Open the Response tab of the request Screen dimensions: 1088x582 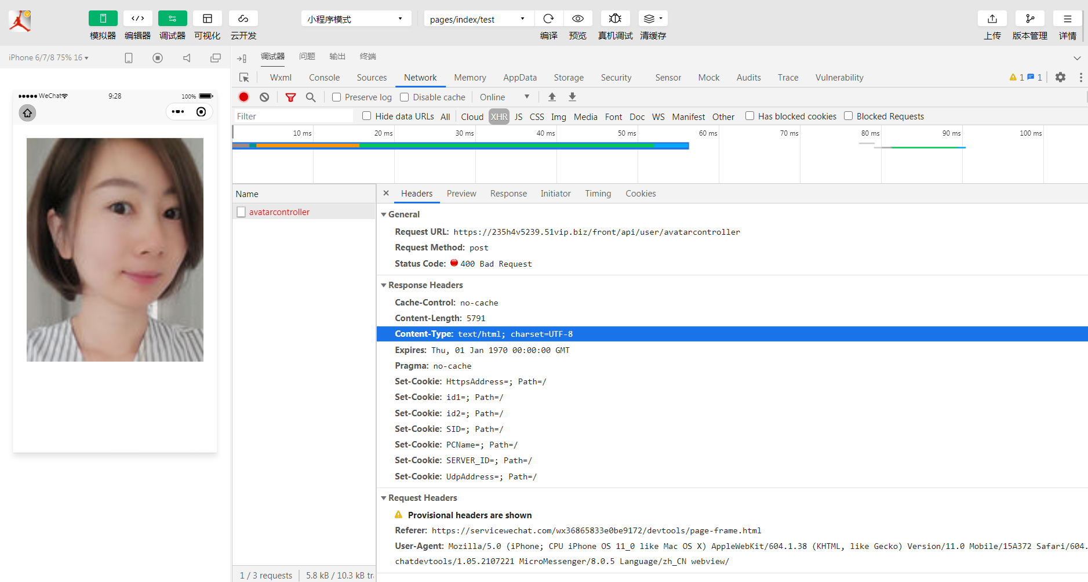(508, 194)
